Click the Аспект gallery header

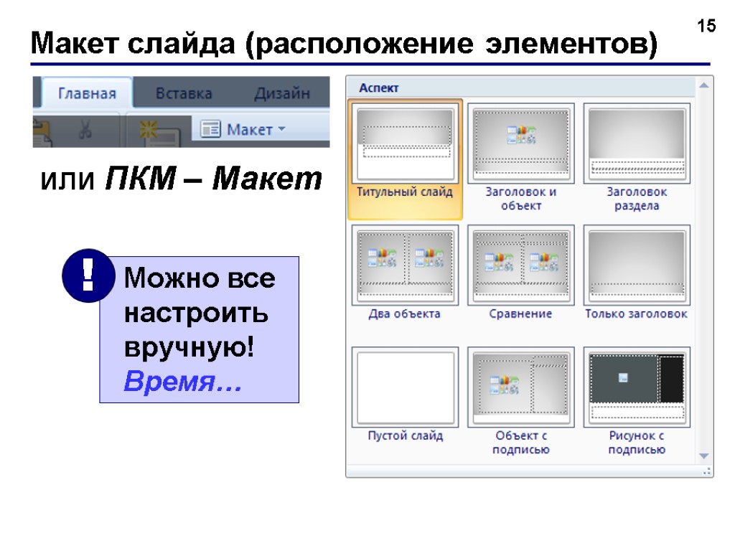[521, 88]
